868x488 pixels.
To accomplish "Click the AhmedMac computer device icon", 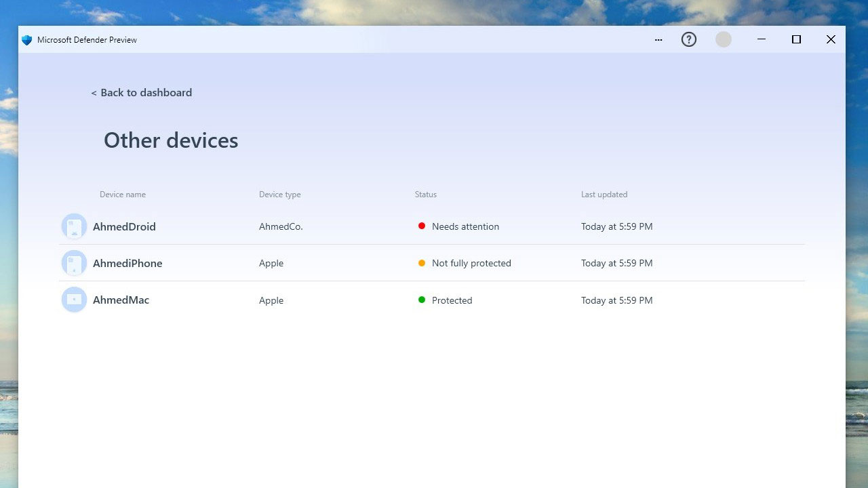I will (x=74, y=299).
